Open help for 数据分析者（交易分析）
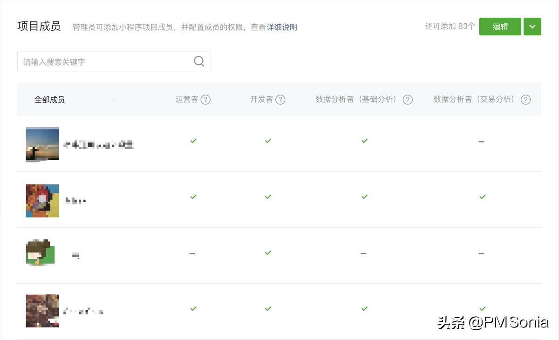The width and height of the screenshot is (559, 340). tap(526, 100)
